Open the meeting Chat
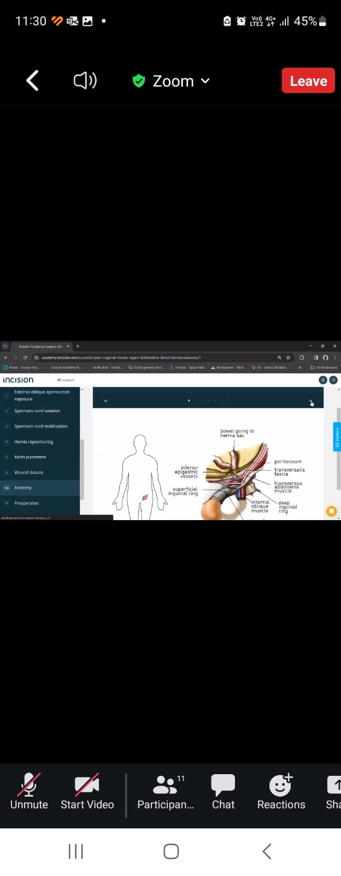 (223, 791)
